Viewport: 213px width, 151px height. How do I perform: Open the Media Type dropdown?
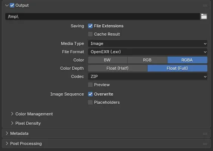click(148, 43)
